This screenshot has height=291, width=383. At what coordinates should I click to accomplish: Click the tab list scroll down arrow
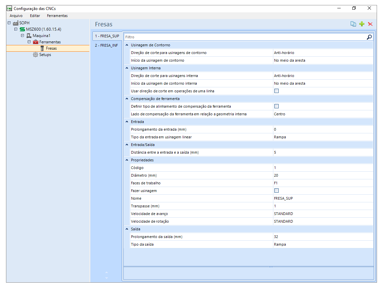[x=106, y=278]
